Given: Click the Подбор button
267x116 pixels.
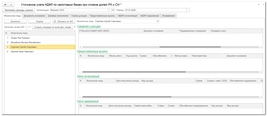Looking at the screenshot, I should coord(40,21).
